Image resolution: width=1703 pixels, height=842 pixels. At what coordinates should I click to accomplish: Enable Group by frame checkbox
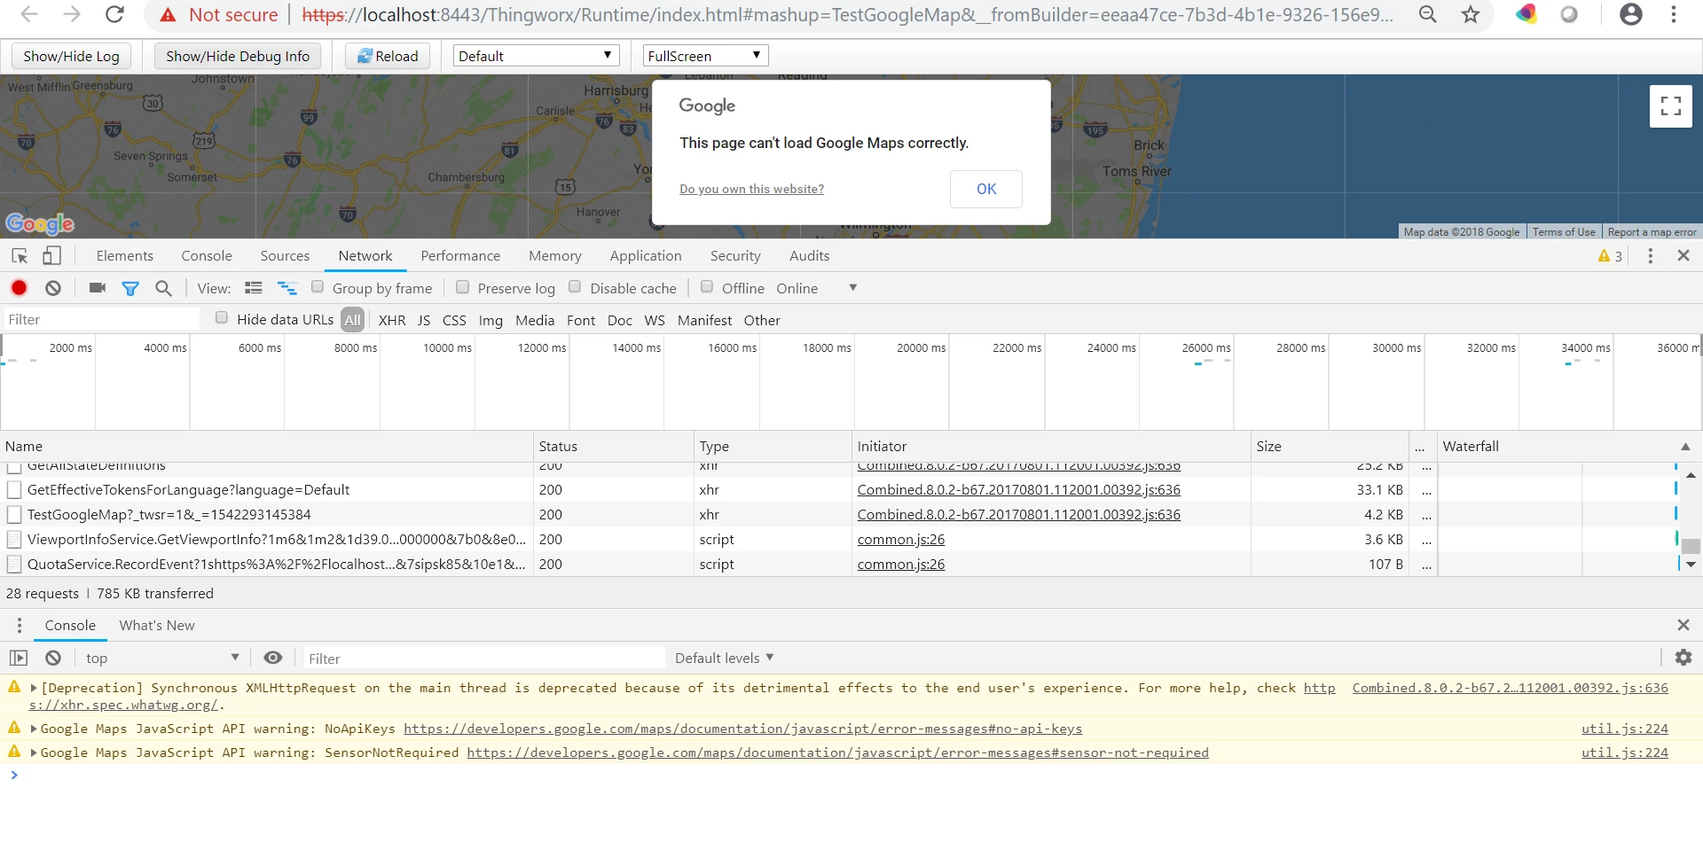(317, 287)
